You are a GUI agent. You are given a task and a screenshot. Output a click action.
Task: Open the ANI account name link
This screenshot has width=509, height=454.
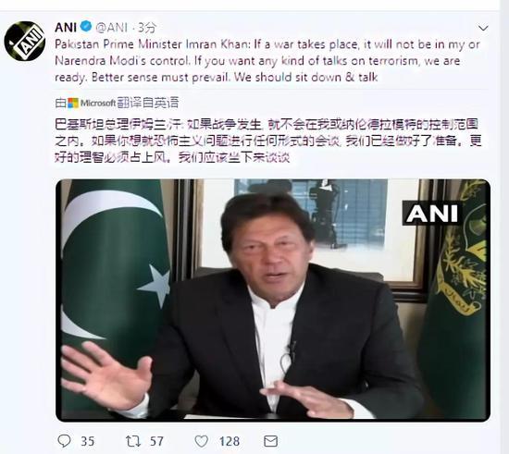click(x=66, y=27)
